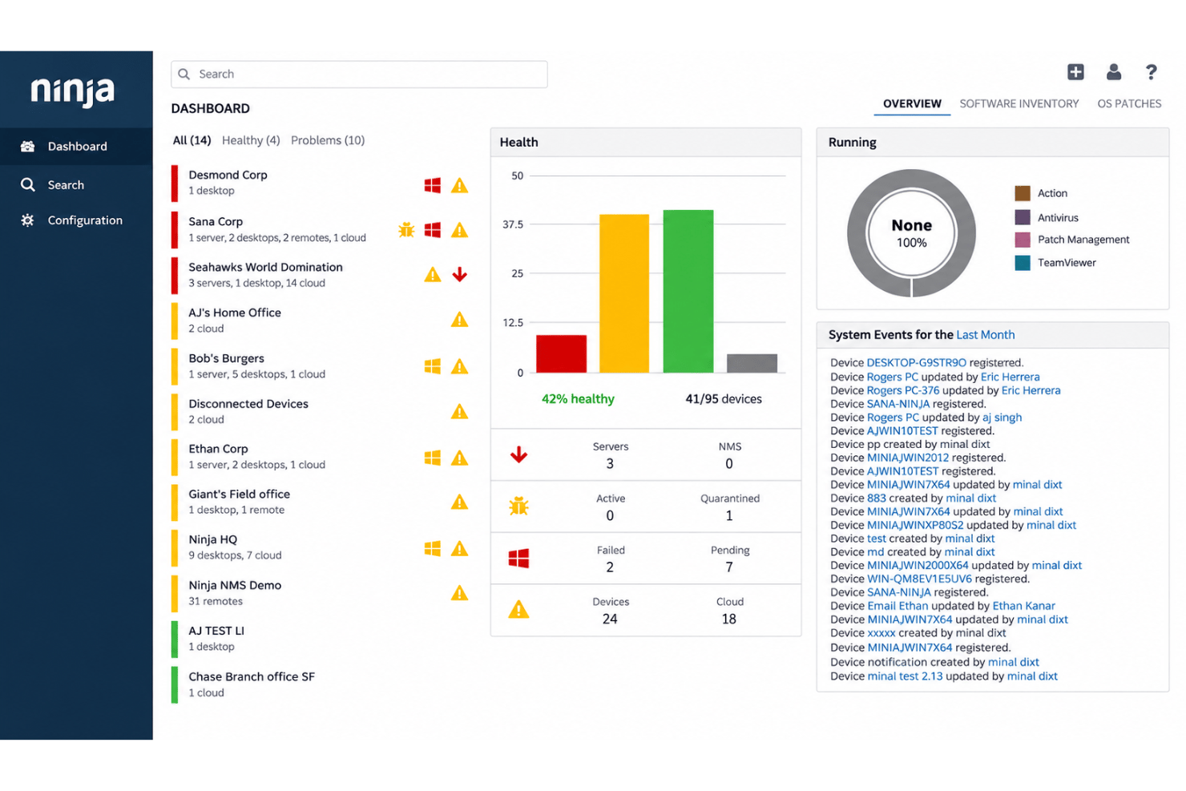1186x791 pixels.
Task: Filter organizations by Problems (10)
Action: 328,140
